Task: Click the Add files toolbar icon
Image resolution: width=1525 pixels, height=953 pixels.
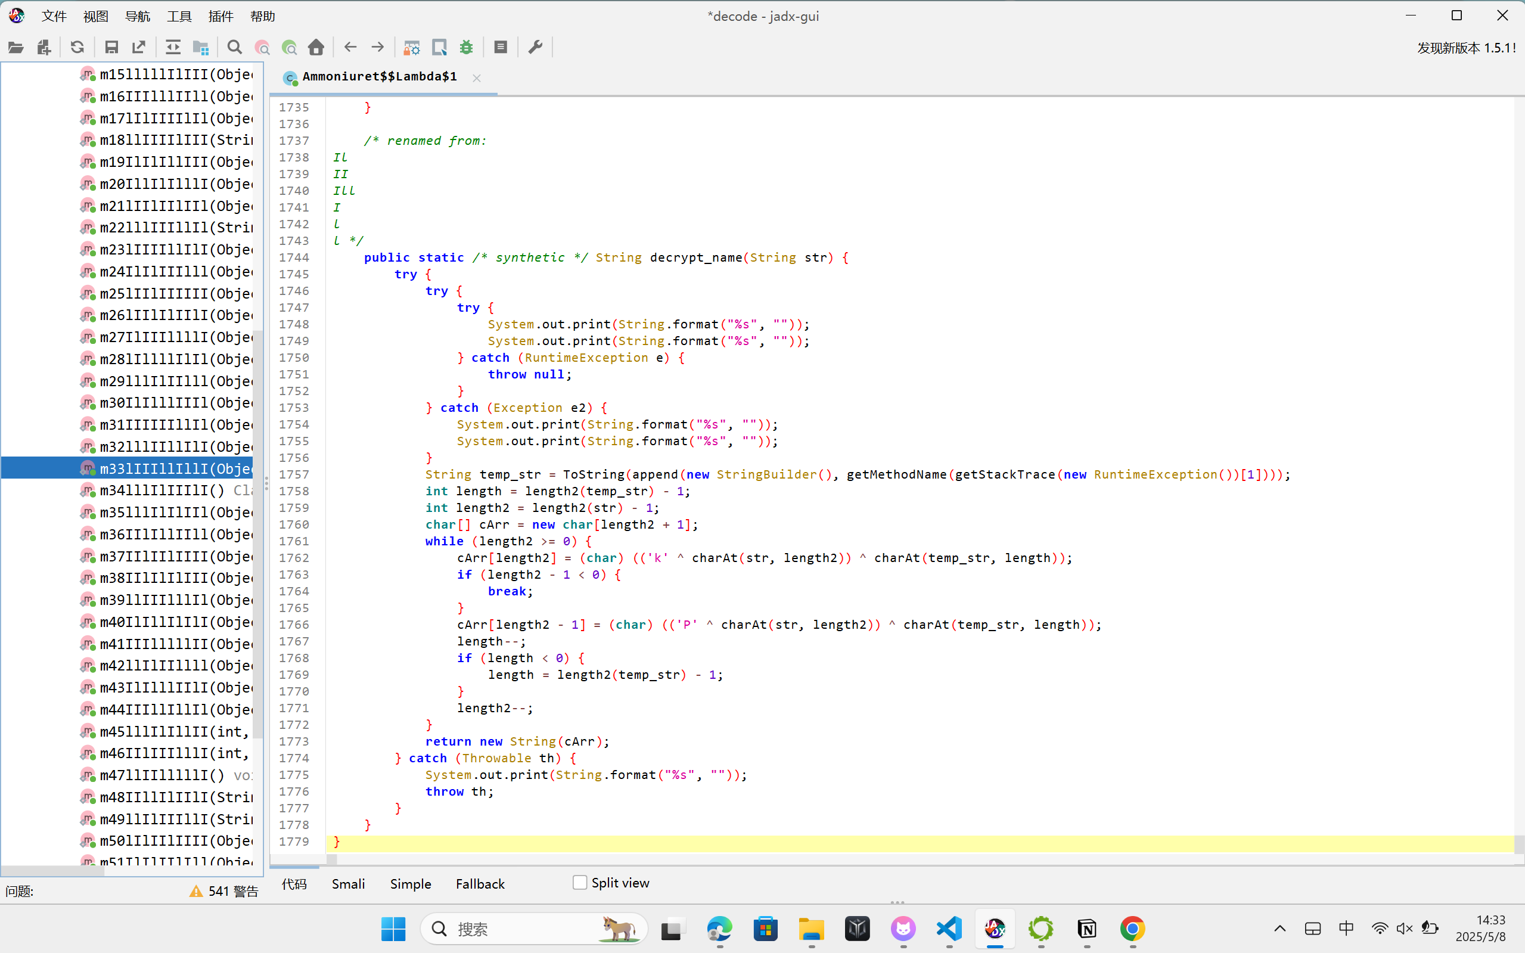Action: tap(44, 47)
